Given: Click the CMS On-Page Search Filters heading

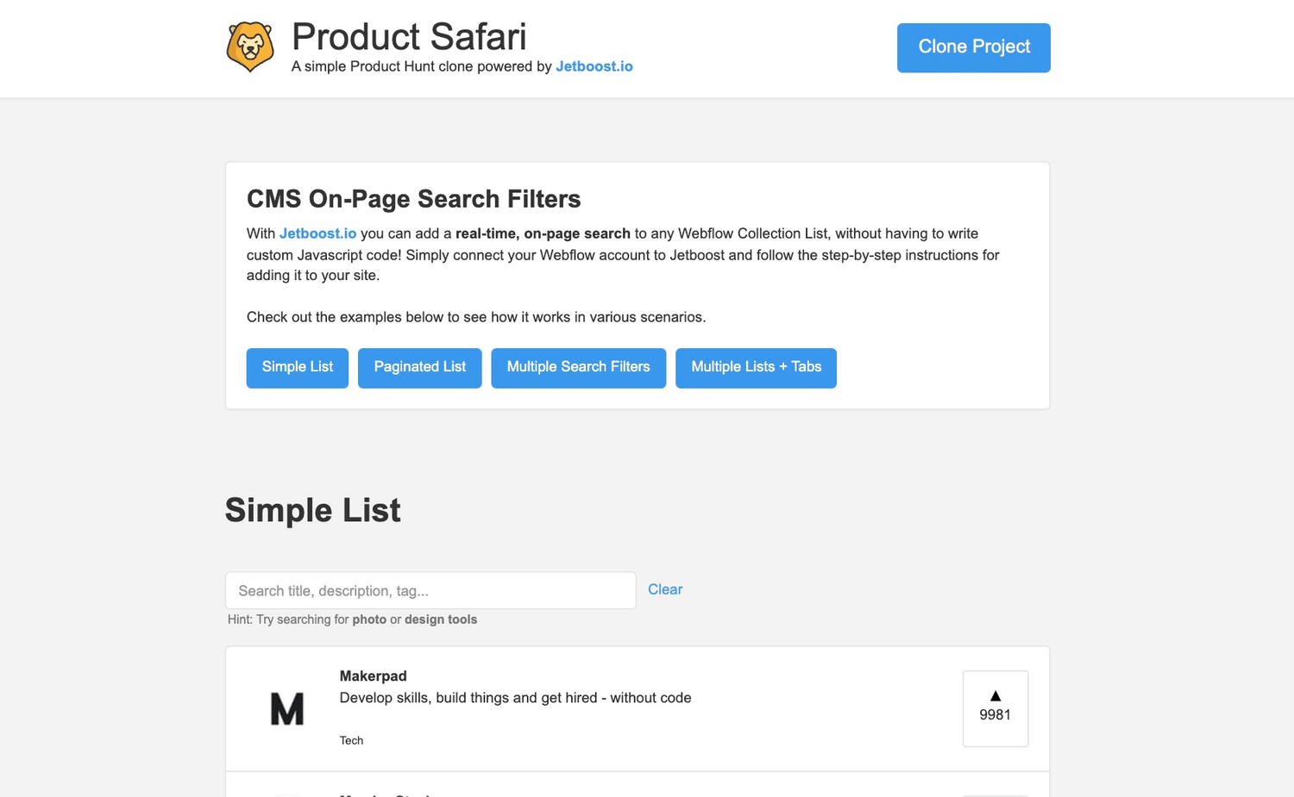Looking at the screenshot, I should click(x=413, y=199).
